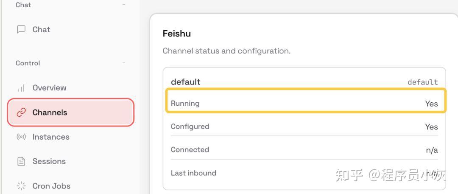Click the Overview bar chart icon

click(21, 88)
